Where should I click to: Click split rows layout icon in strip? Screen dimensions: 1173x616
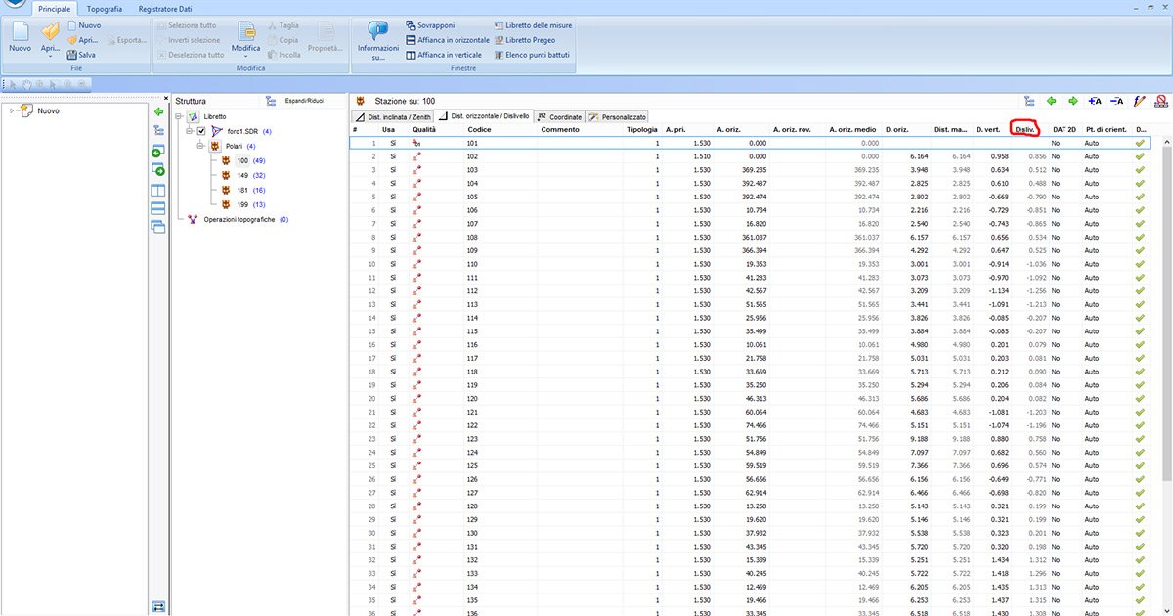tap(158, 208)
